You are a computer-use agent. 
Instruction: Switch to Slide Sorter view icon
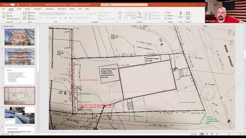click(207, 134)
